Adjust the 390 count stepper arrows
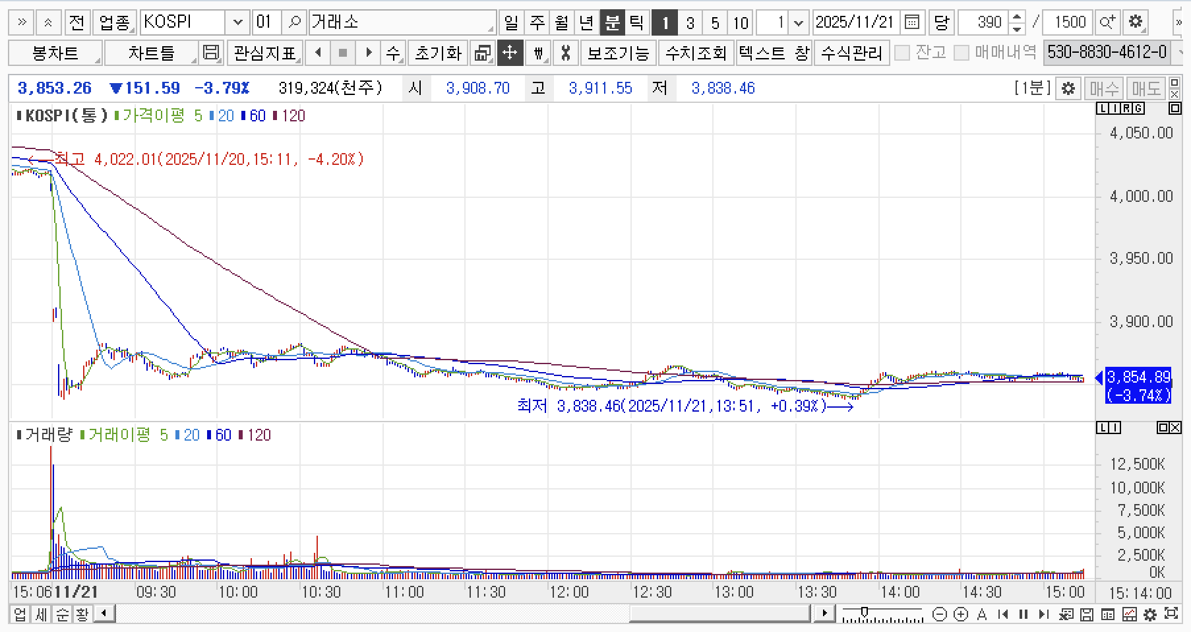 (x=1018, y=22)
